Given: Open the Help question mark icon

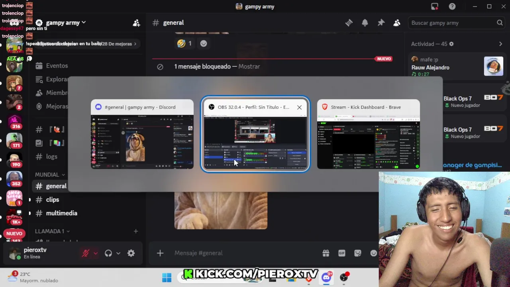Looking at the screenshot, I should (452, 6).
